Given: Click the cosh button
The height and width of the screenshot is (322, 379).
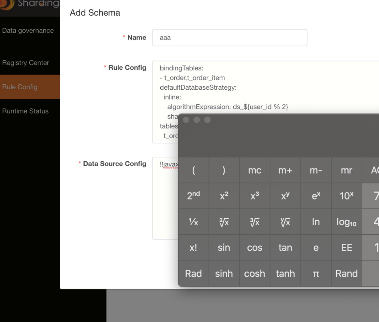Looking at the screenshot, I should [255, 273].
